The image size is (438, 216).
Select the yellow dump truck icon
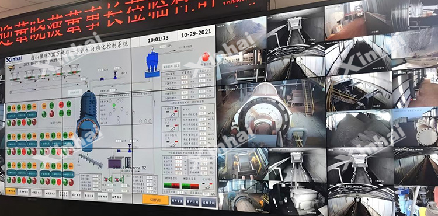[x=11, y=68]
